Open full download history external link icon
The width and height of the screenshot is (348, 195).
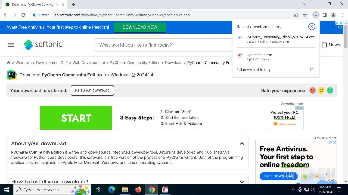point(312,70)
